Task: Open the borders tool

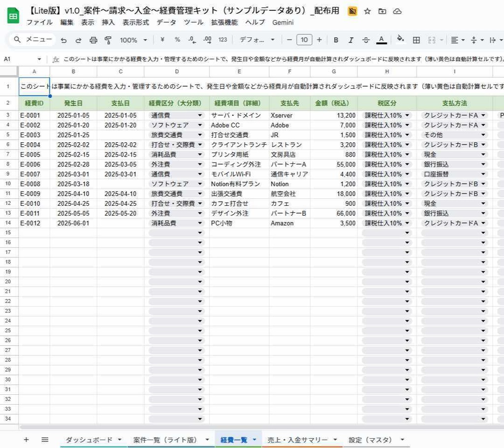Action: click(416, 40)
